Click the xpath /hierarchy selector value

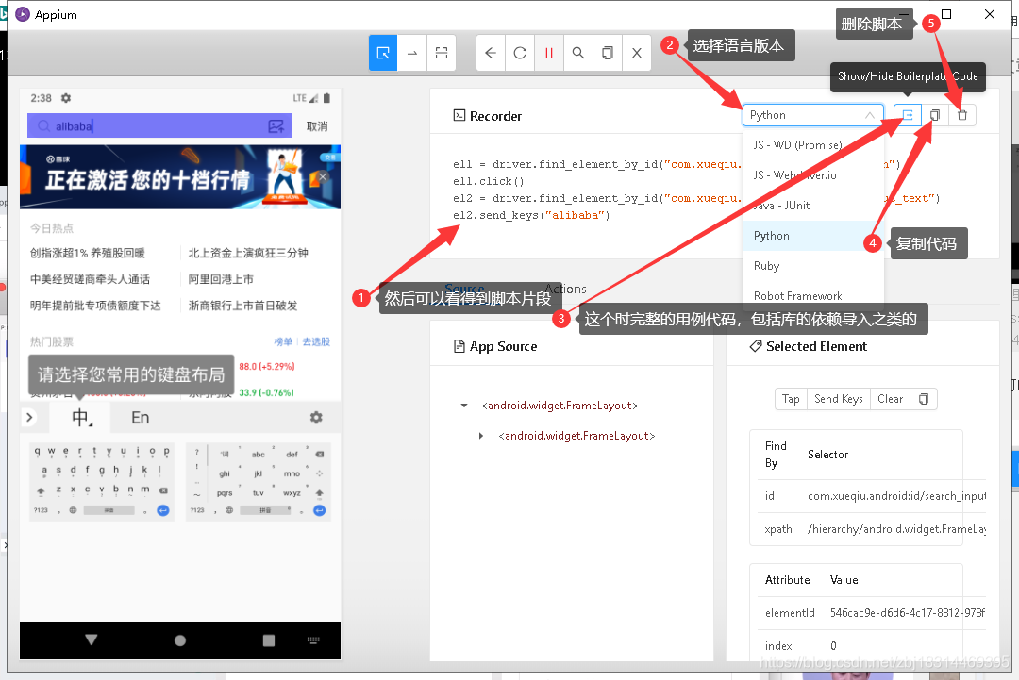point(896,529)
